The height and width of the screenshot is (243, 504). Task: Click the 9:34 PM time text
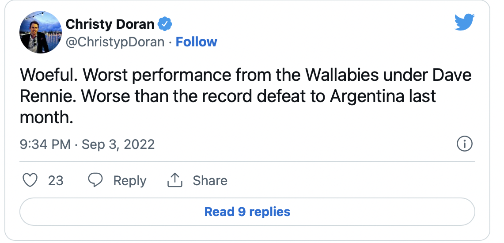coord(45,144)
